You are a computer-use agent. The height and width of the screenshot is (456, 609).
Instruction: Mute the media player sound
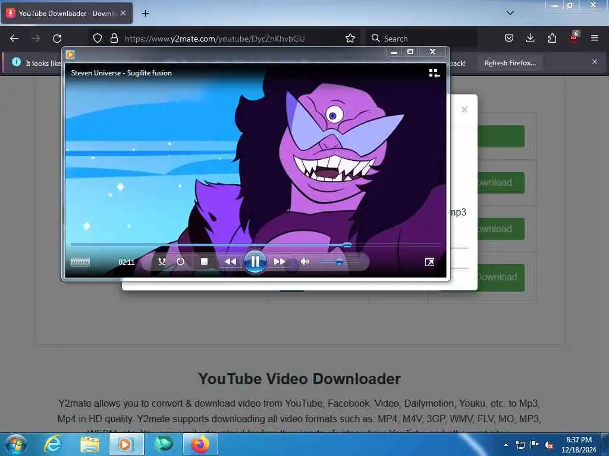305,262
